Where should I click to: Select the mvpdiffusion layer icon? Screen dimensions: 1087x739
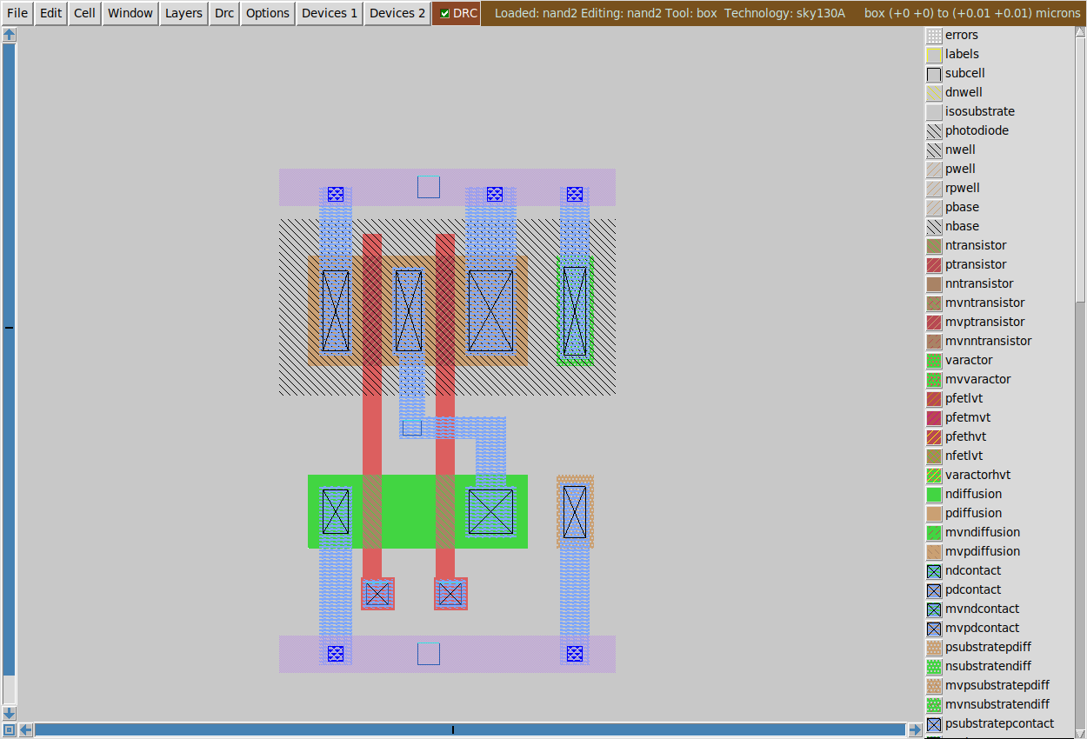(934, 552)
